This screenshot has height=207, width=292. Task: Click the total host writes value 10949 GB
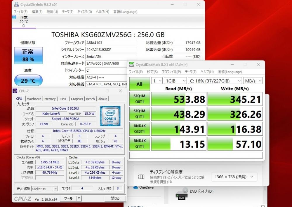pyautogui.click(x=188, y=50)
